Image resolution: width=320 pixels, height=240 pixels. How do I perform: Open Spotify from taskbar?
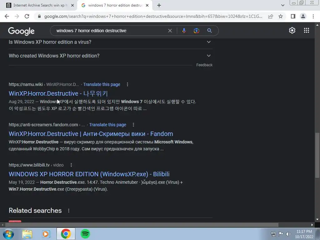pyautogui.click(x=85, y=234)
